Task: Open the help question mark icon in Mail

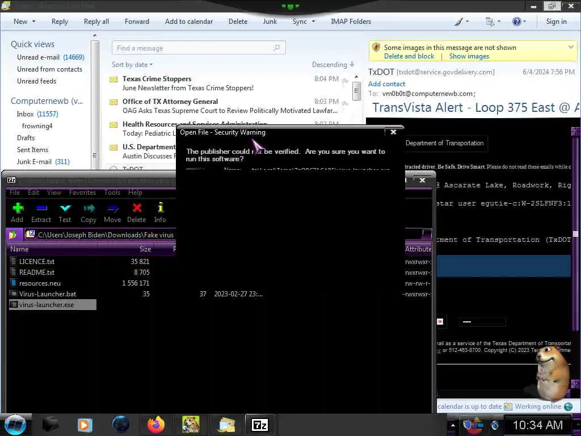Action: coord(516,22)
